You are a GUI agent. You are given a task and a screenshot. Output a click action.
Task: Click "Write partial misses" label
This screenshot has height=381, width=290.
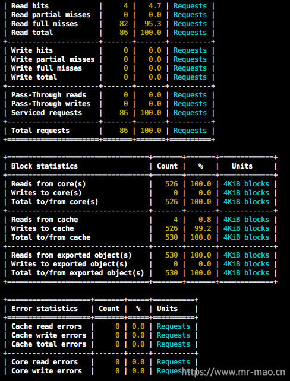point(53,59)
